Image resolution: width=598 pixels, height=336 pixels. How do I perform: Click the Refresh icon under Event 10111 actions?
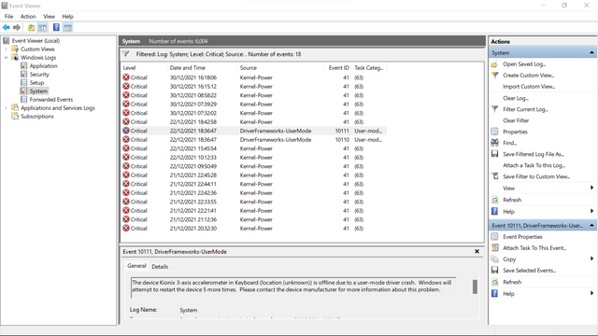[x=494, y=282]
